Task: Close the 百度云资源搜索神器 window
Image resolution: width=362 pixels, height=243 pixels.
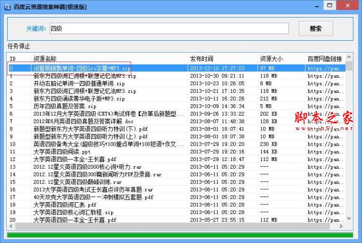Action: pos(348,5)
